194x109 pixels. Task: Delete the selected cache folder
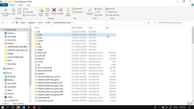[x=54, y=12]
